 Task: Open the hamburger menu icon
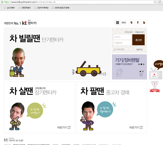tap(117, 23)
